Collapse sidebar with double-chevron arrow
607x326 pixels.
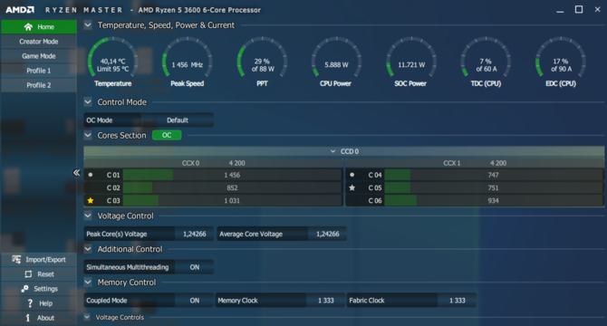point(76,172)
